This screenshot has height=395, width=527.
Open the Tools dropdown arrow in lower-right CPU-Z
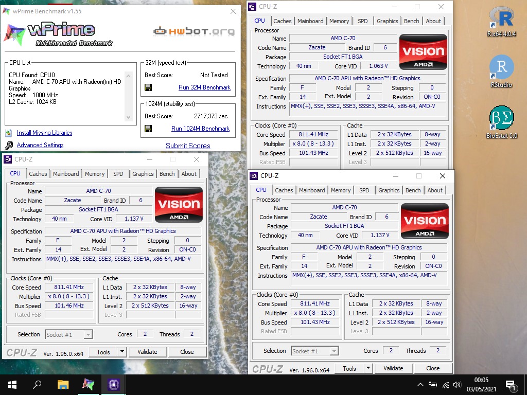(368, 368)
